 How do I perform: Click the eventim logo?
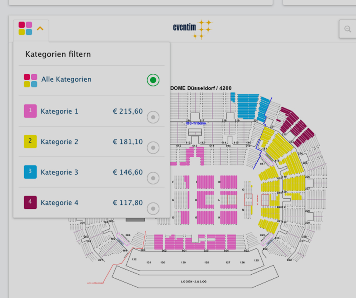(192, 29)
